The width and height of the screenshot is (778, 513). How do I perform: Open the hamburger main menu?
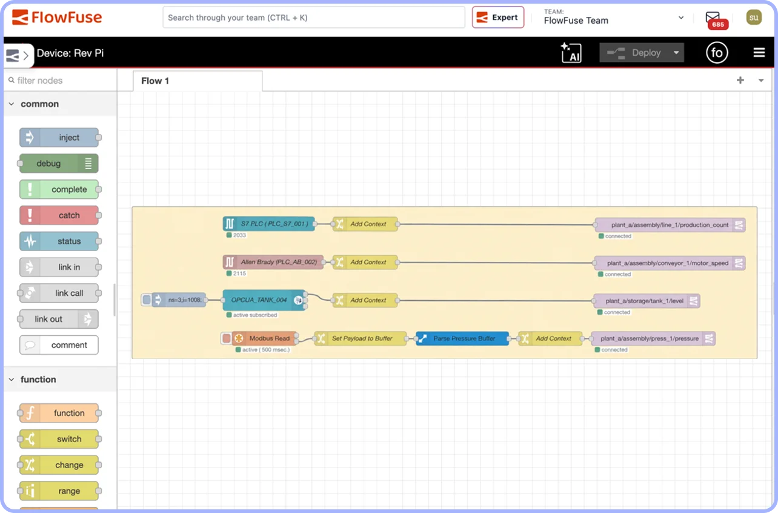[759, 53]
